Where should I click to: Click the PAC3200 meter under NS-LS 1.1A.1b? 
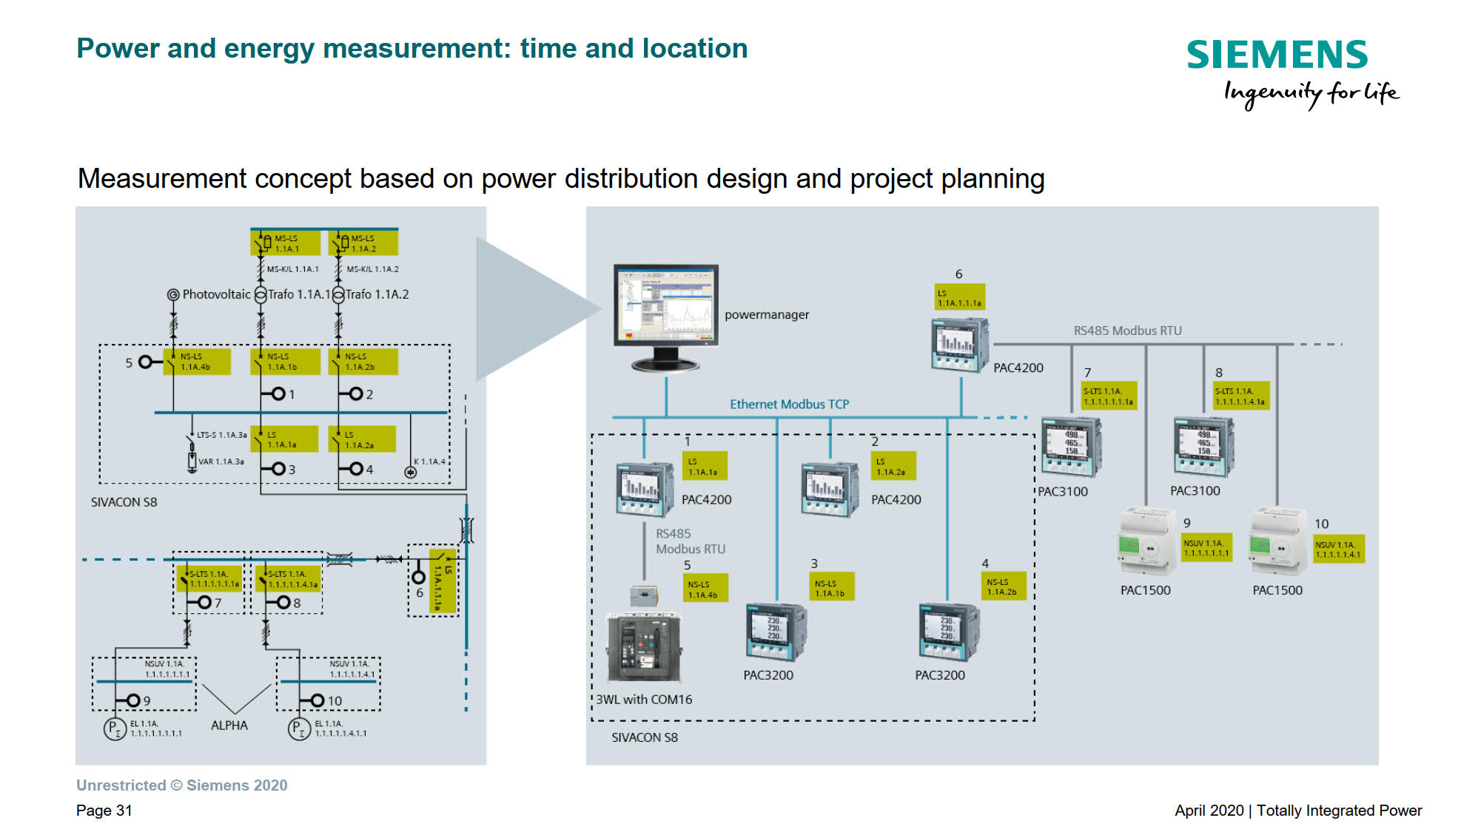[x=775, y=632]
